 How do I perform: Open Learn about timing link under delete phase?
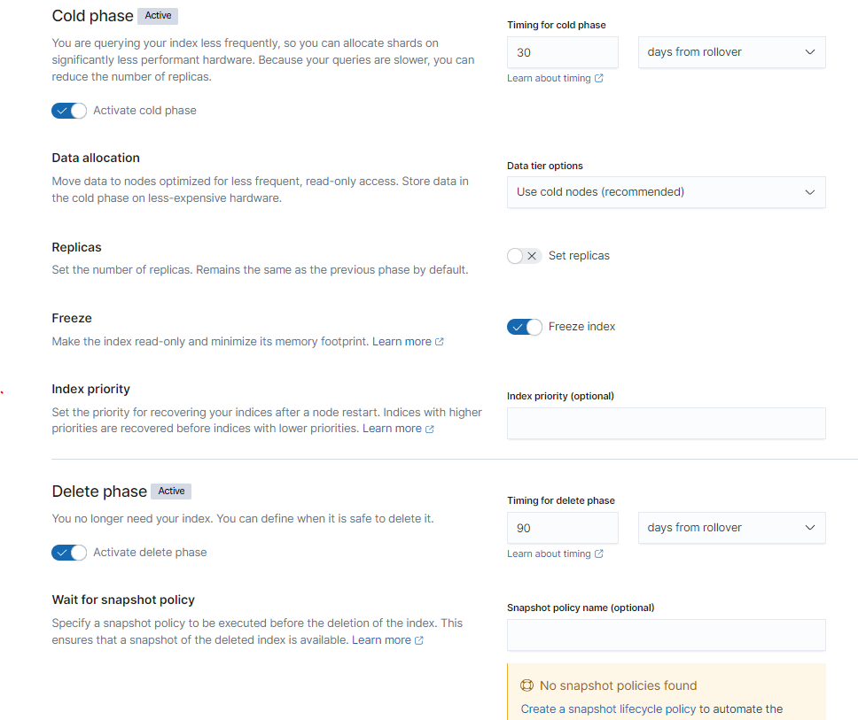point(555,554)
